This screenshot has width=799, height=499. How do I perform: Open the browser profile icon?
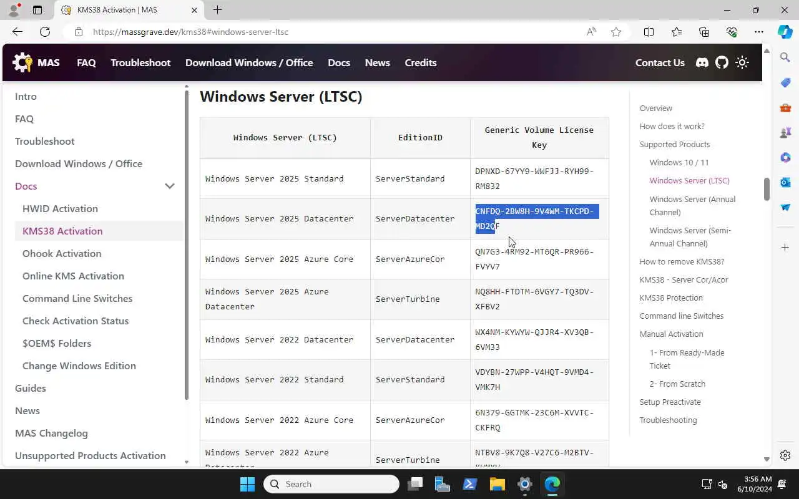point(14,10)
